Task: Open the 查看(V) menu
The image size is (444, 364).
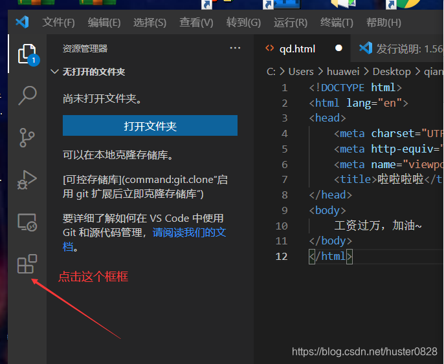Action: click(196, 23)
